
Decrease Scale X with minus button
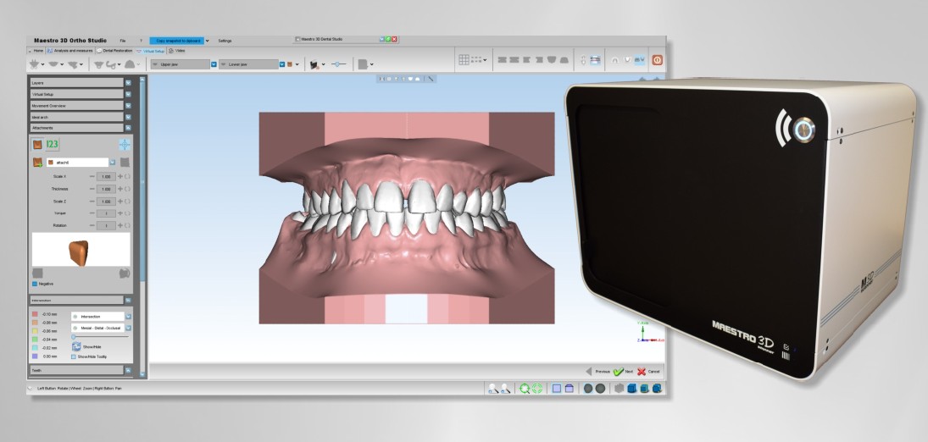pos(92,176)
